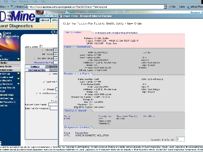Click the Relationship field
This screenshot has height=152, width=203.
point(56,58)
